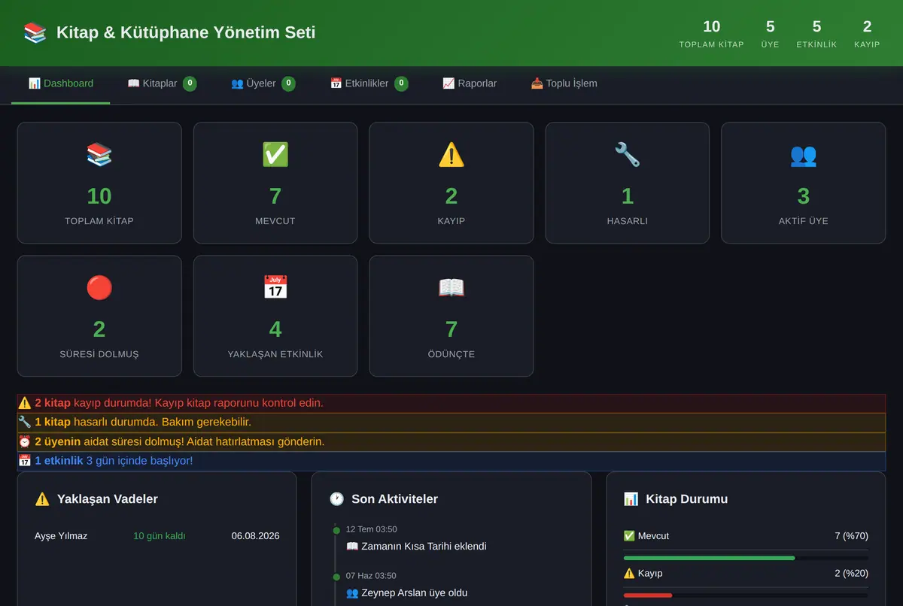
Task: Click the people icon in Aktif Üye card
Action: (804, 155)
